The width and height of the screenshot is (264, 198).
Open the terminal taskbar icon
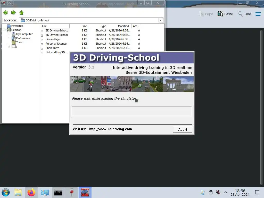58,192
